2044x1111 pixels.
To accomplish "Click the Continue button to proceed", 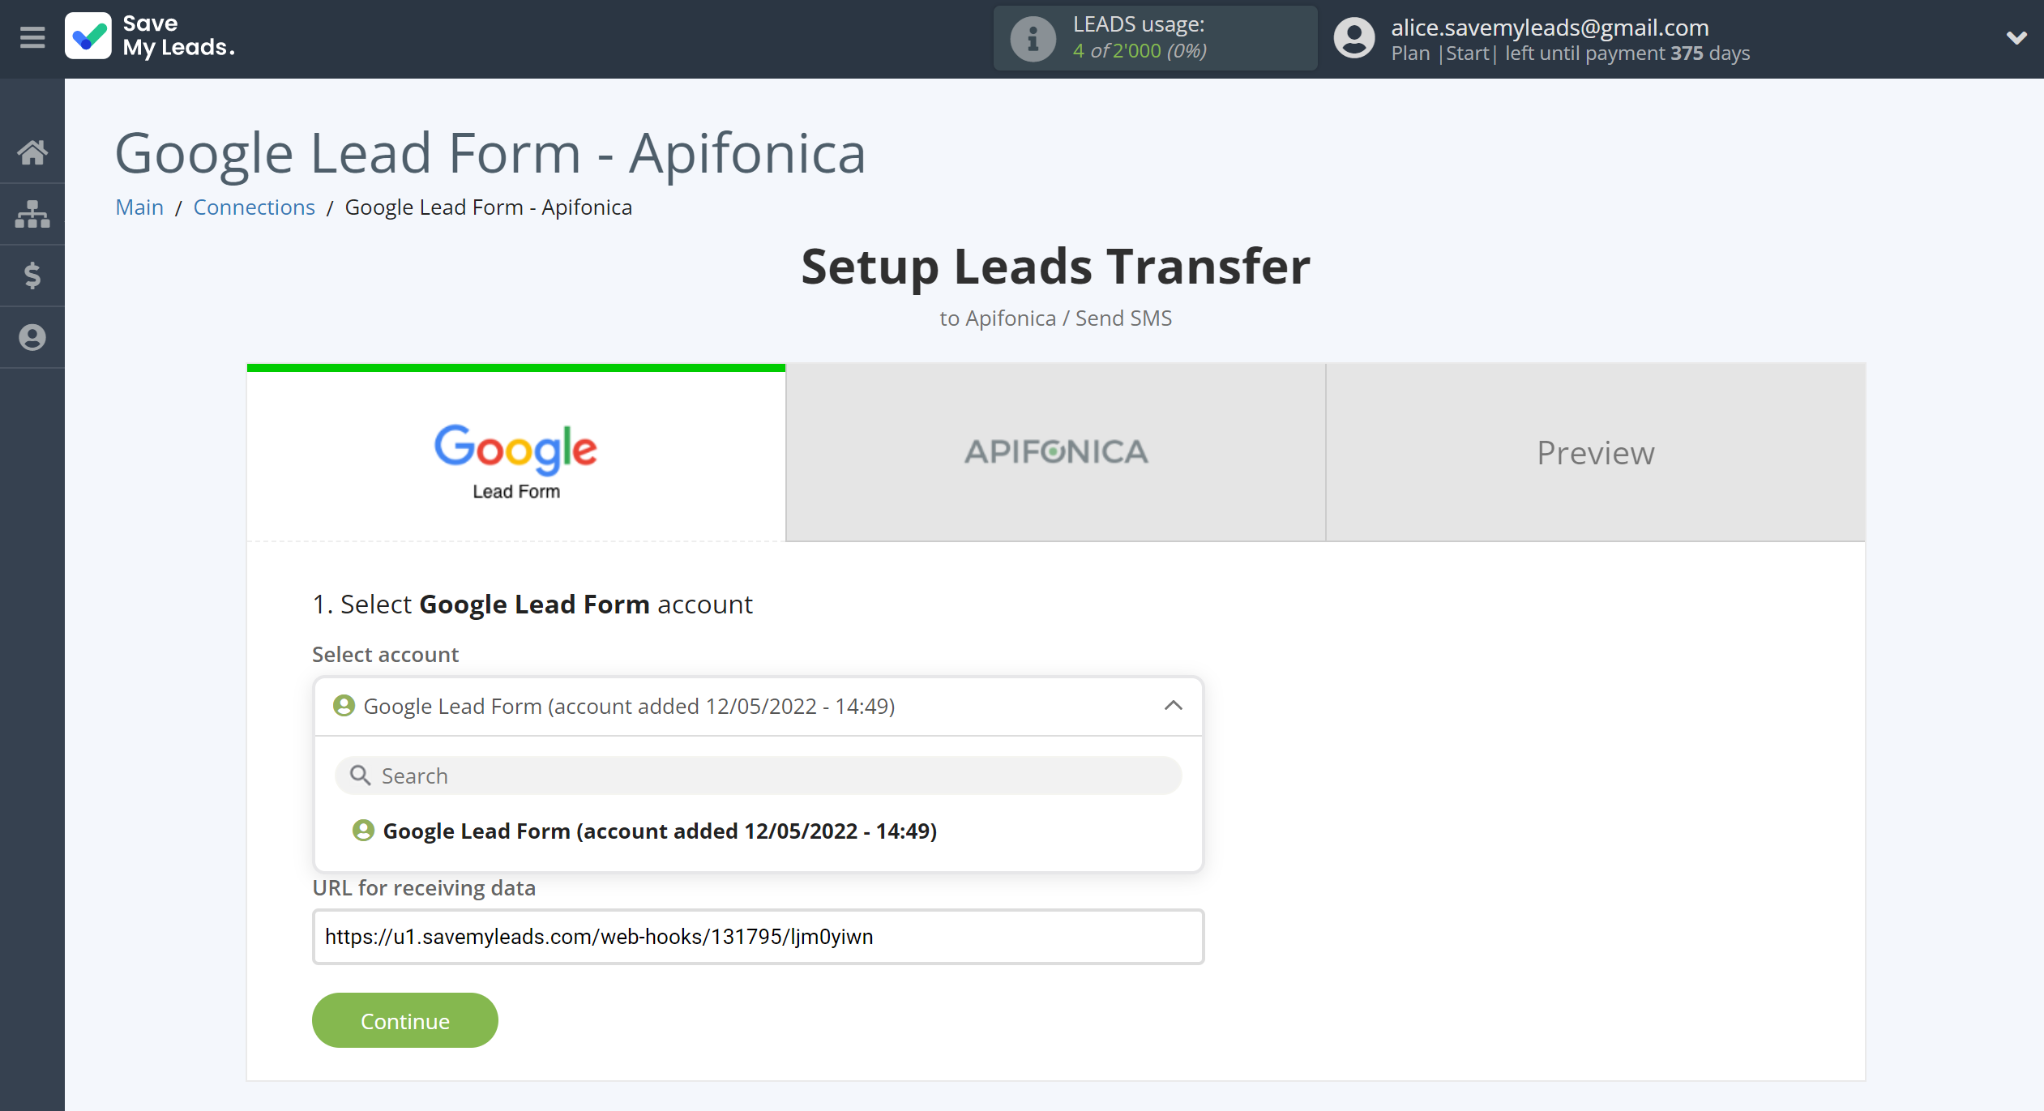I will (x=404, y=1021).
